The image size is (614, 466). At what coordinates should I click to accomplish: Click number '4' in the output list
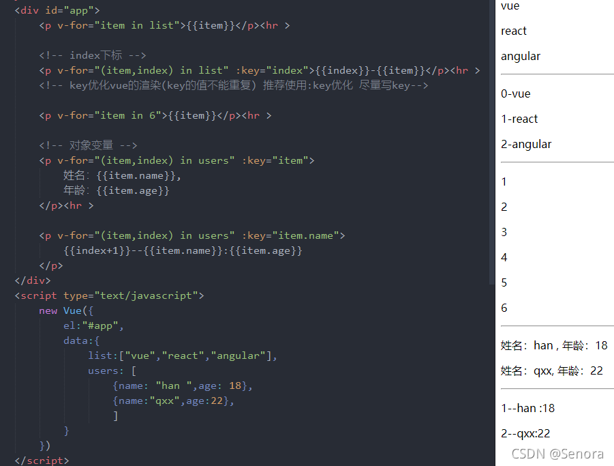(x=504, y=257)
